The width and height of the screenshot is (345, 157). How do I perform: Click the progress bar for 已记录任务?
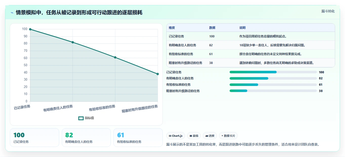[x=273, y=72]
